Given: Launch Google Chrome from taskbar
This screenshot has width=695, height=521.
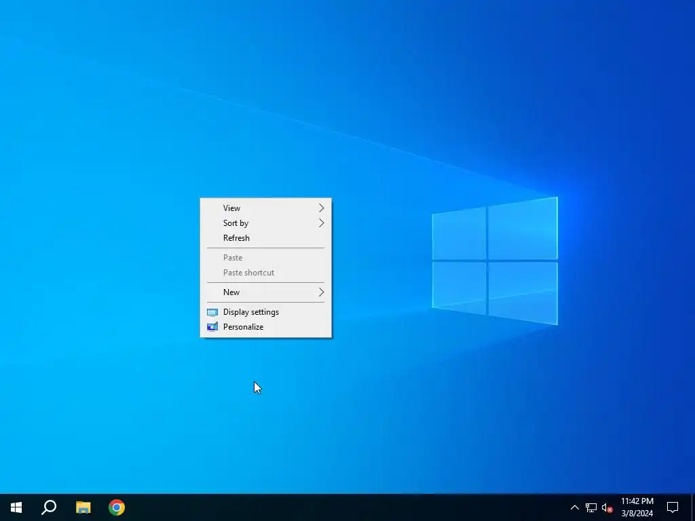Looking at the screenshot, I should (117, 507).
